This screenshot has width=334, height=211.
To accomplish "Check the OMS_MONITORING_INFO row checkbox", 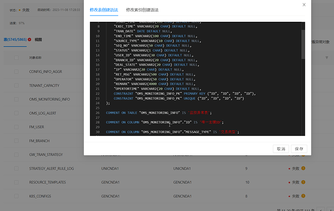I will point(16,99).
